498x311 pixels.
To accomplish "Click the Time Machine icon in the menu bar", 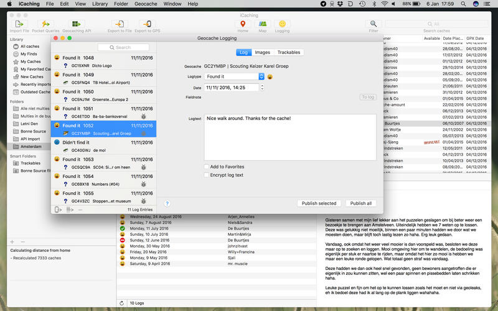I will (362, 4).
